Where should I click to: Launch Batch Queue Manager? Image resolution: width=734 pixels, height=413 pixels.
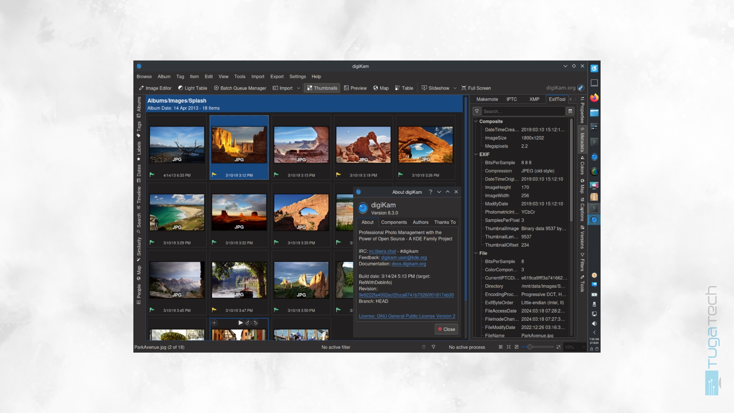coord(240,88)
